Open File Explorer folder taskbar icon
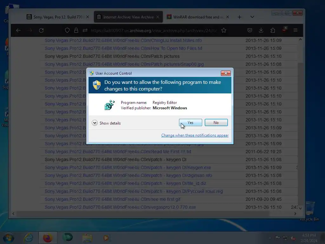Viewport: 325px width, 244px height. [87, 238]
